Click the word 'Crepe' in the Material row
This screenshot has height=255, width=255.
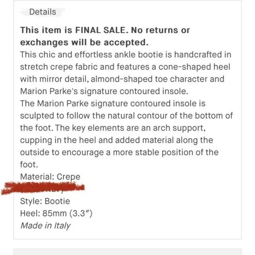point(69,177)
